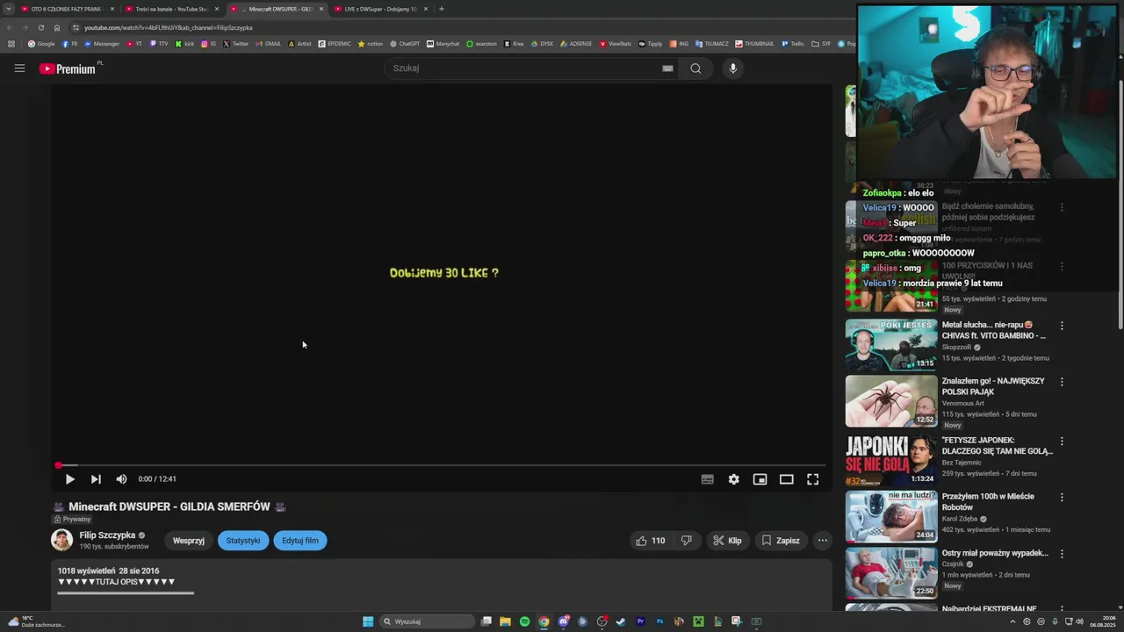Open the YouTube guide hamburger menu
This screenshot has height=632, width=1124.
19,68
